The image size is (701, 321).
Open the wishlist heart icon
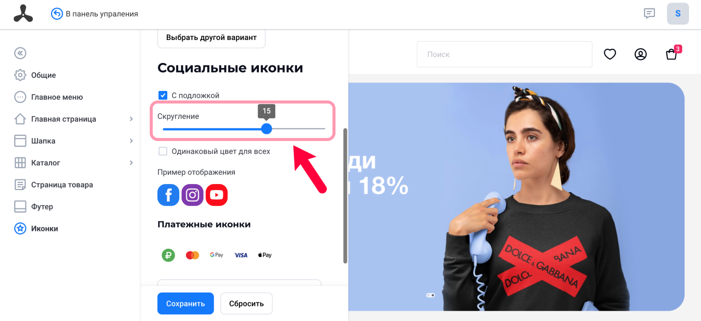[x=610, y=54]
